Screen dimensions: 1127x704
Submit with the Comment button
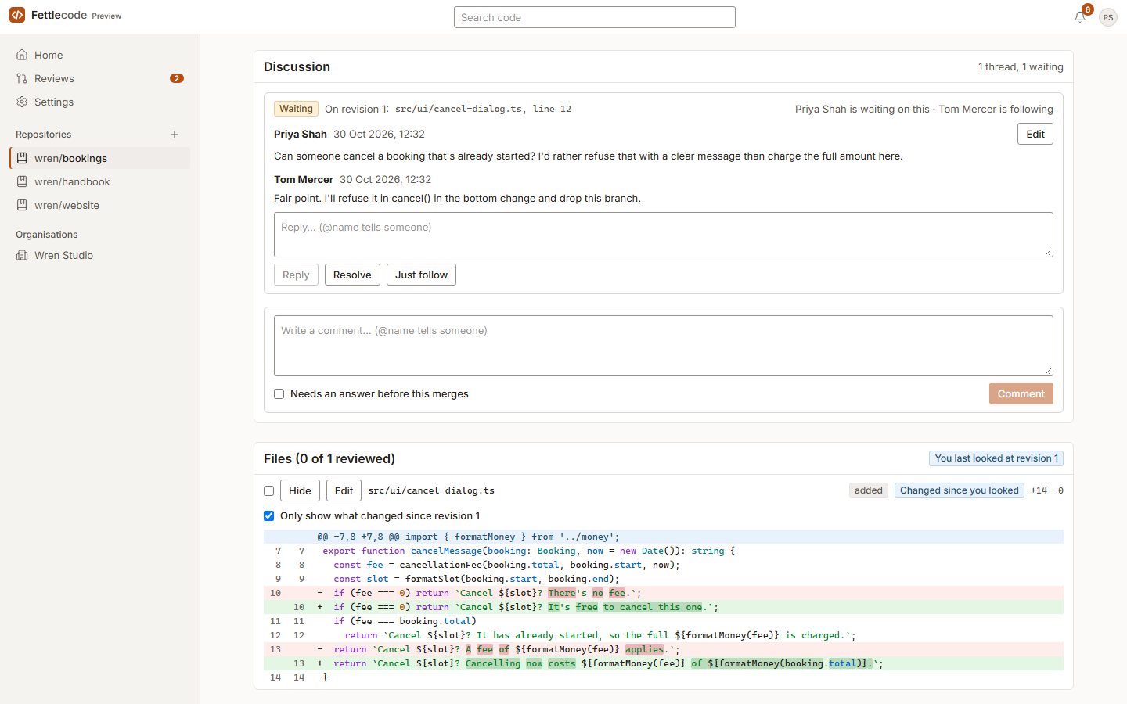tap(1021, 393)
